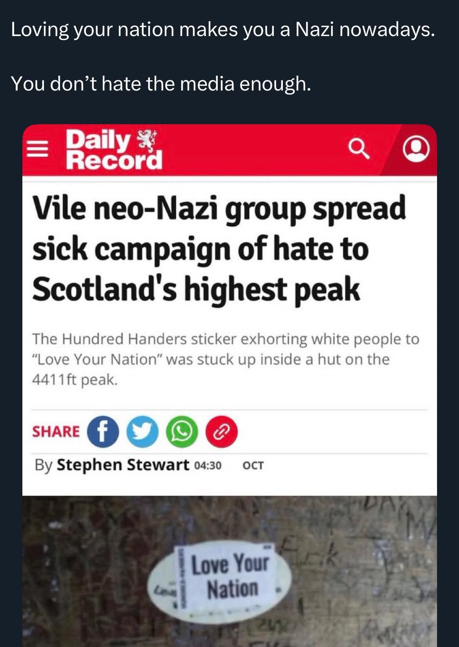This screenshot has width=459, height=647.
Task: Select the Hundred Handers subheading paragraph
Action: tap(226, 359)
